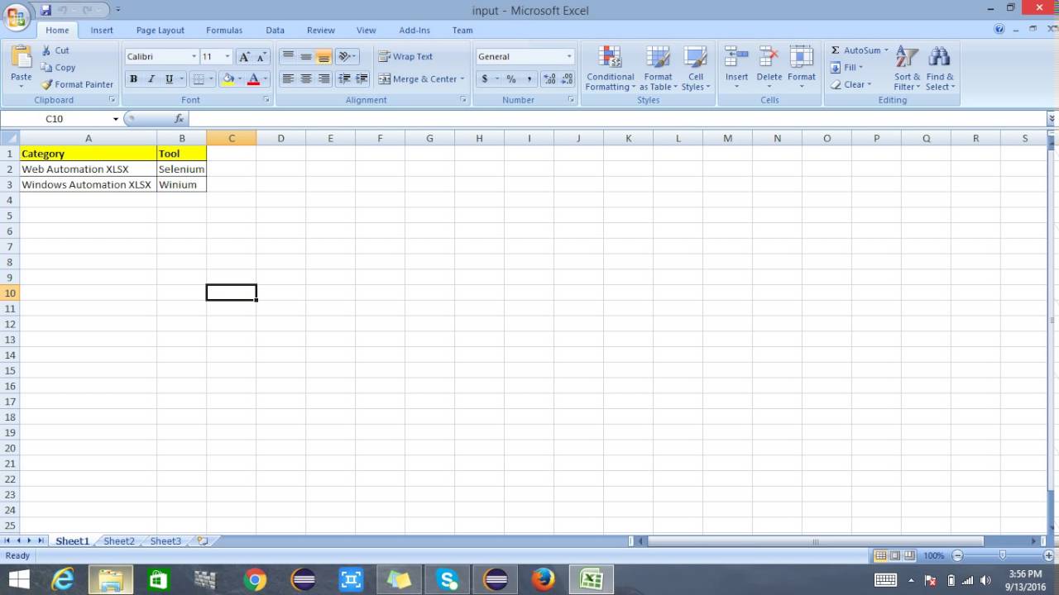Zoom out with the minus button
Screen dimensions: 1059x595
(957, 555)
